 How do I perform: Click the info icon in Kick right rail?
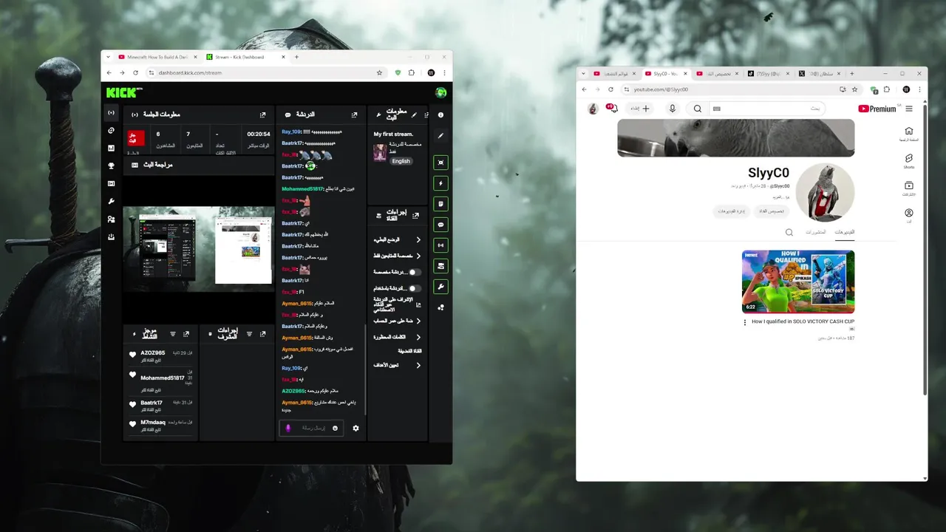pos(440,115)
